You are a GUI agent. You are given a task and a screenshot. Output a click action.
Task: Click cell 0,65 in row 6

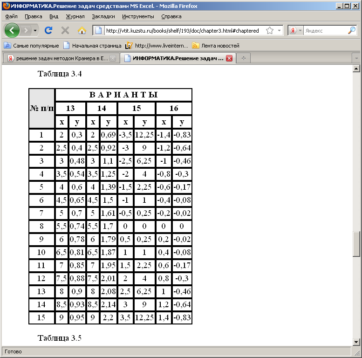[x=77, y=200]
